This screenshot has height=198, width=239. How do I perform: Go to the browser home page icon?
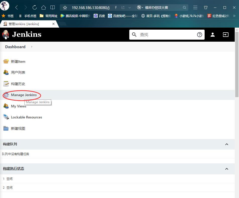click(44, 8)
